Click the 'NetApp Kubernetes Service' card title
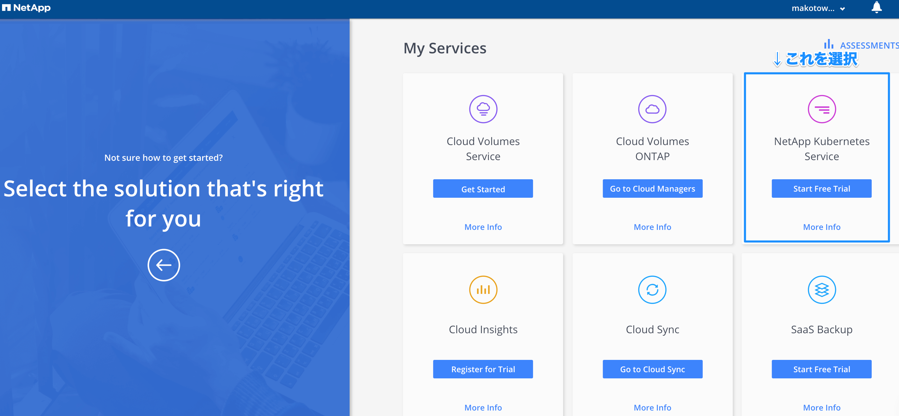 pos(822,149)
